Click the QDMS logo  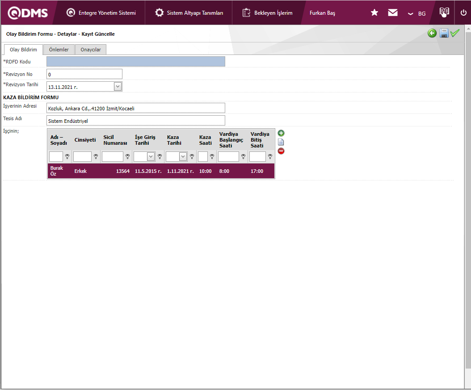[28, 13]
